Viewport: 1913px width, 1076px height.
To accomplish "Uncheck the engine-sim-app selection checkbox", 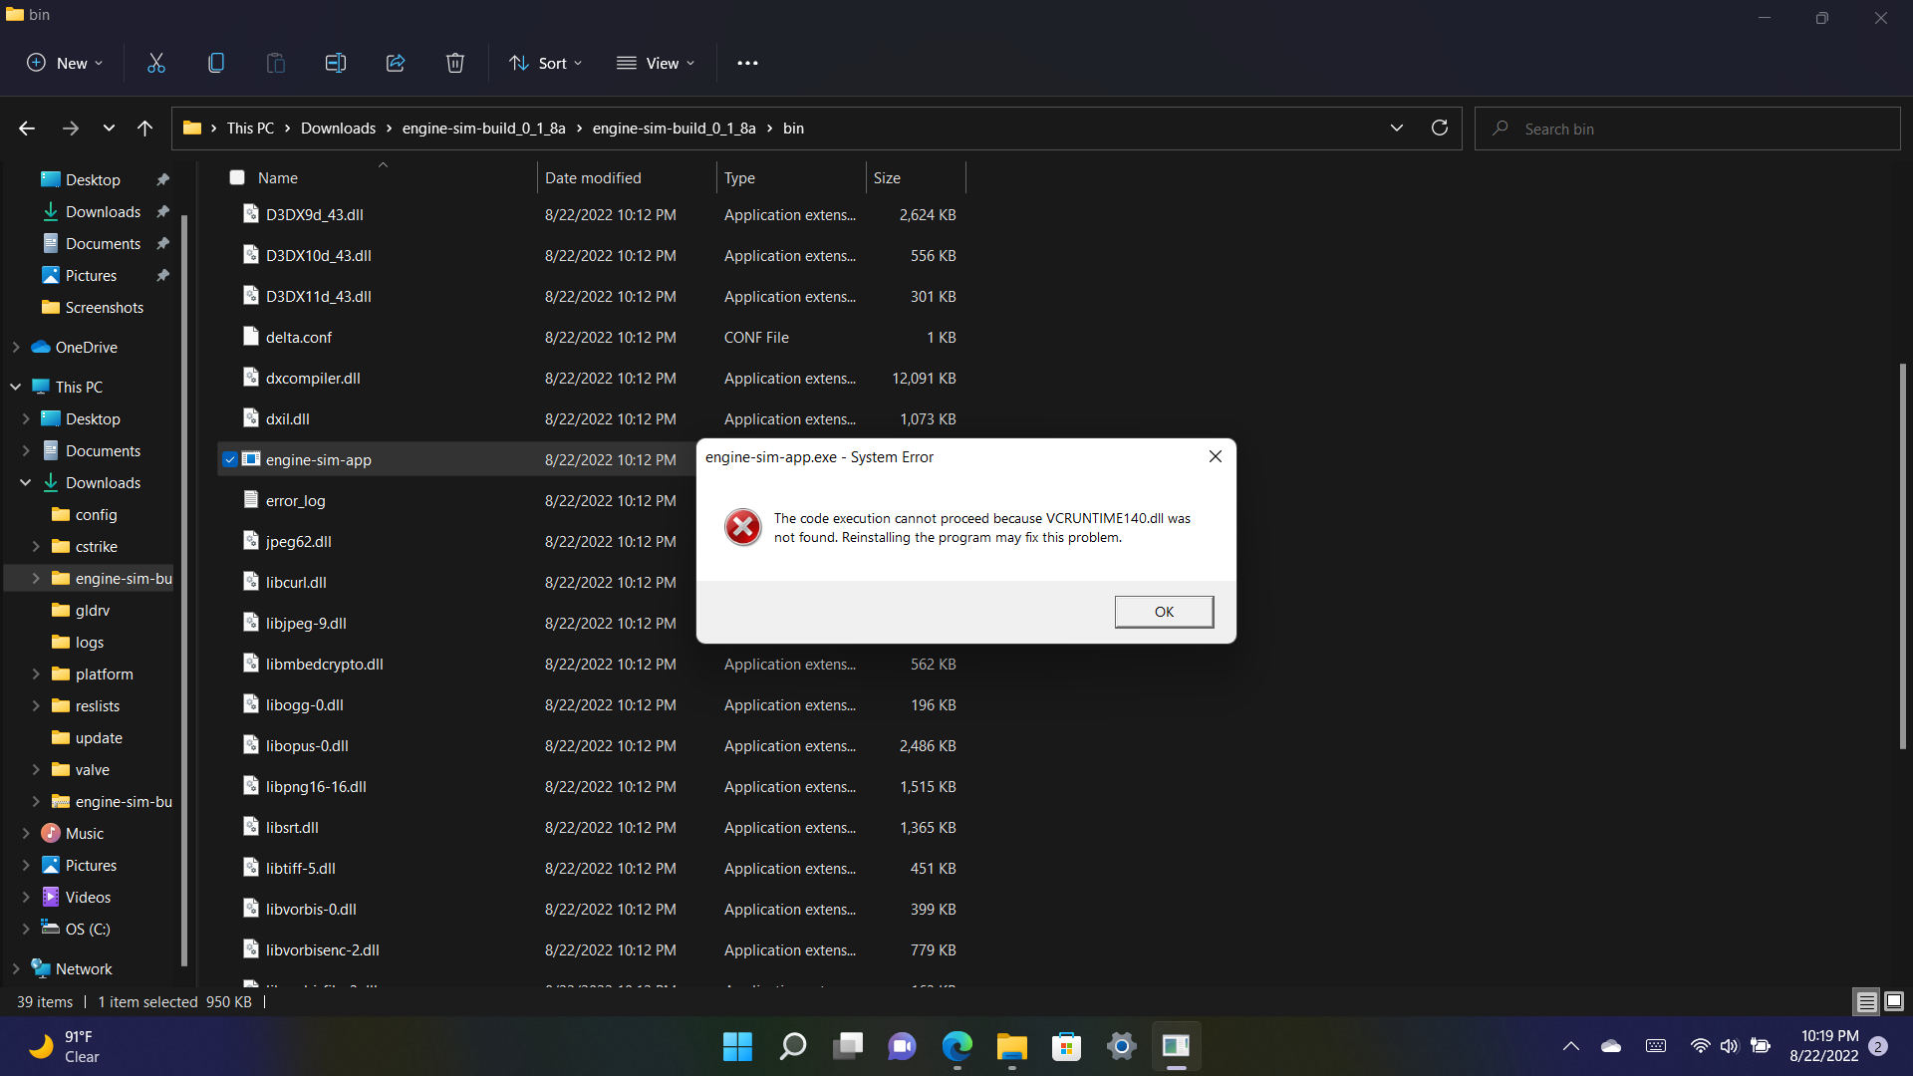I will 229,459.
